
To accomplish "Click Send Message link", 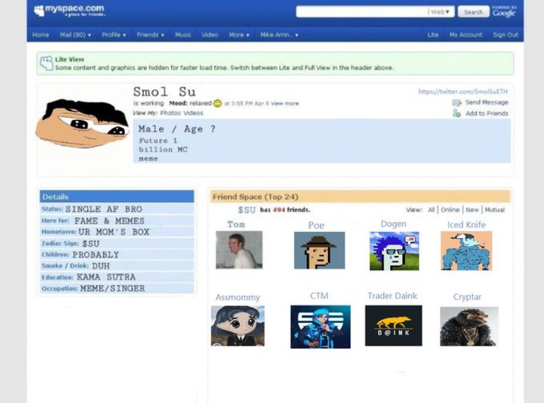I will click(x=487, y=102).
